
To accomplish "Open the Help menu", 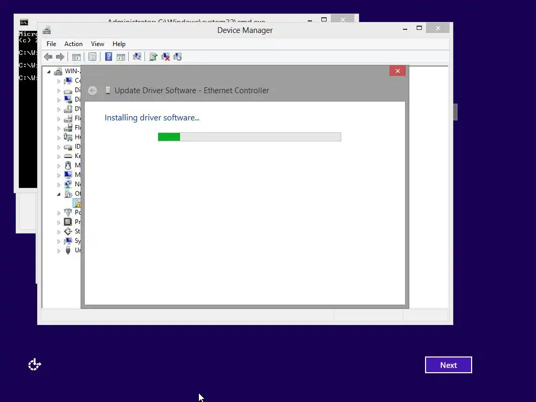I will click(x=119, y=44).
